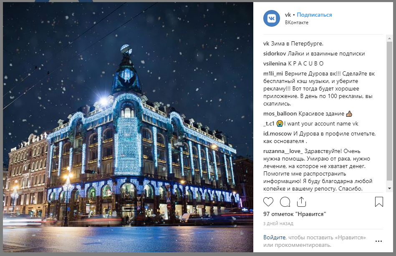
Task: Open m1li_mi commenter profile
Action: pyautogui.click(x=273, y=73)
